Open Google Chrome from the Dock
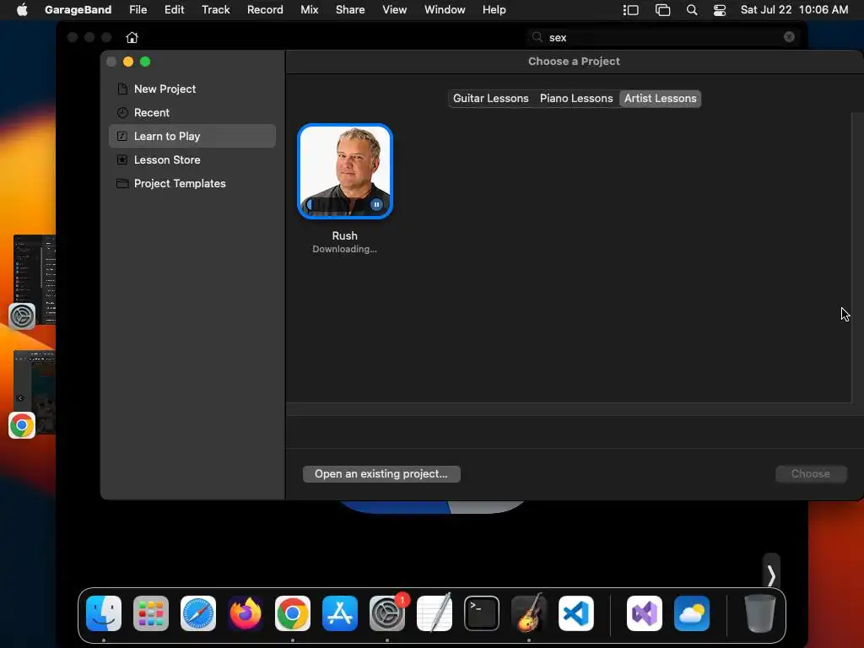Viewport: 864px width, 648px height. coord(293,613)
